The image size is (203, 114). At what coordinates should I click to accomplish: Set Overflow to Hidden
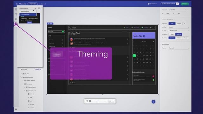[x=179, y=38]
